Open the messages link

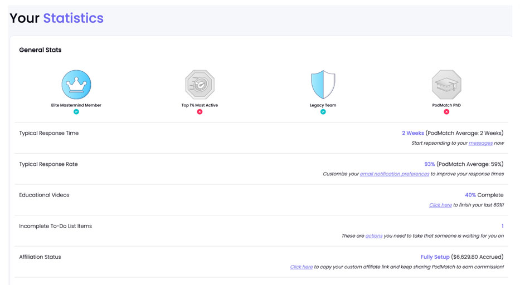(x=480, y=143)
